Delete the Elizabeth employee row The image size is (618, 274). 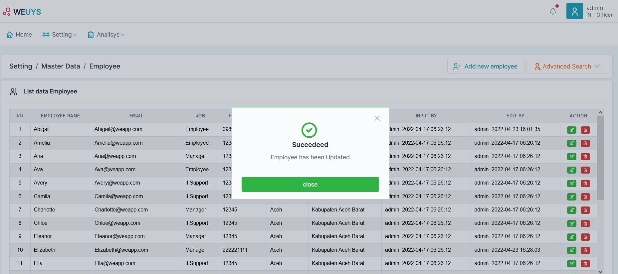click(585, 250)
